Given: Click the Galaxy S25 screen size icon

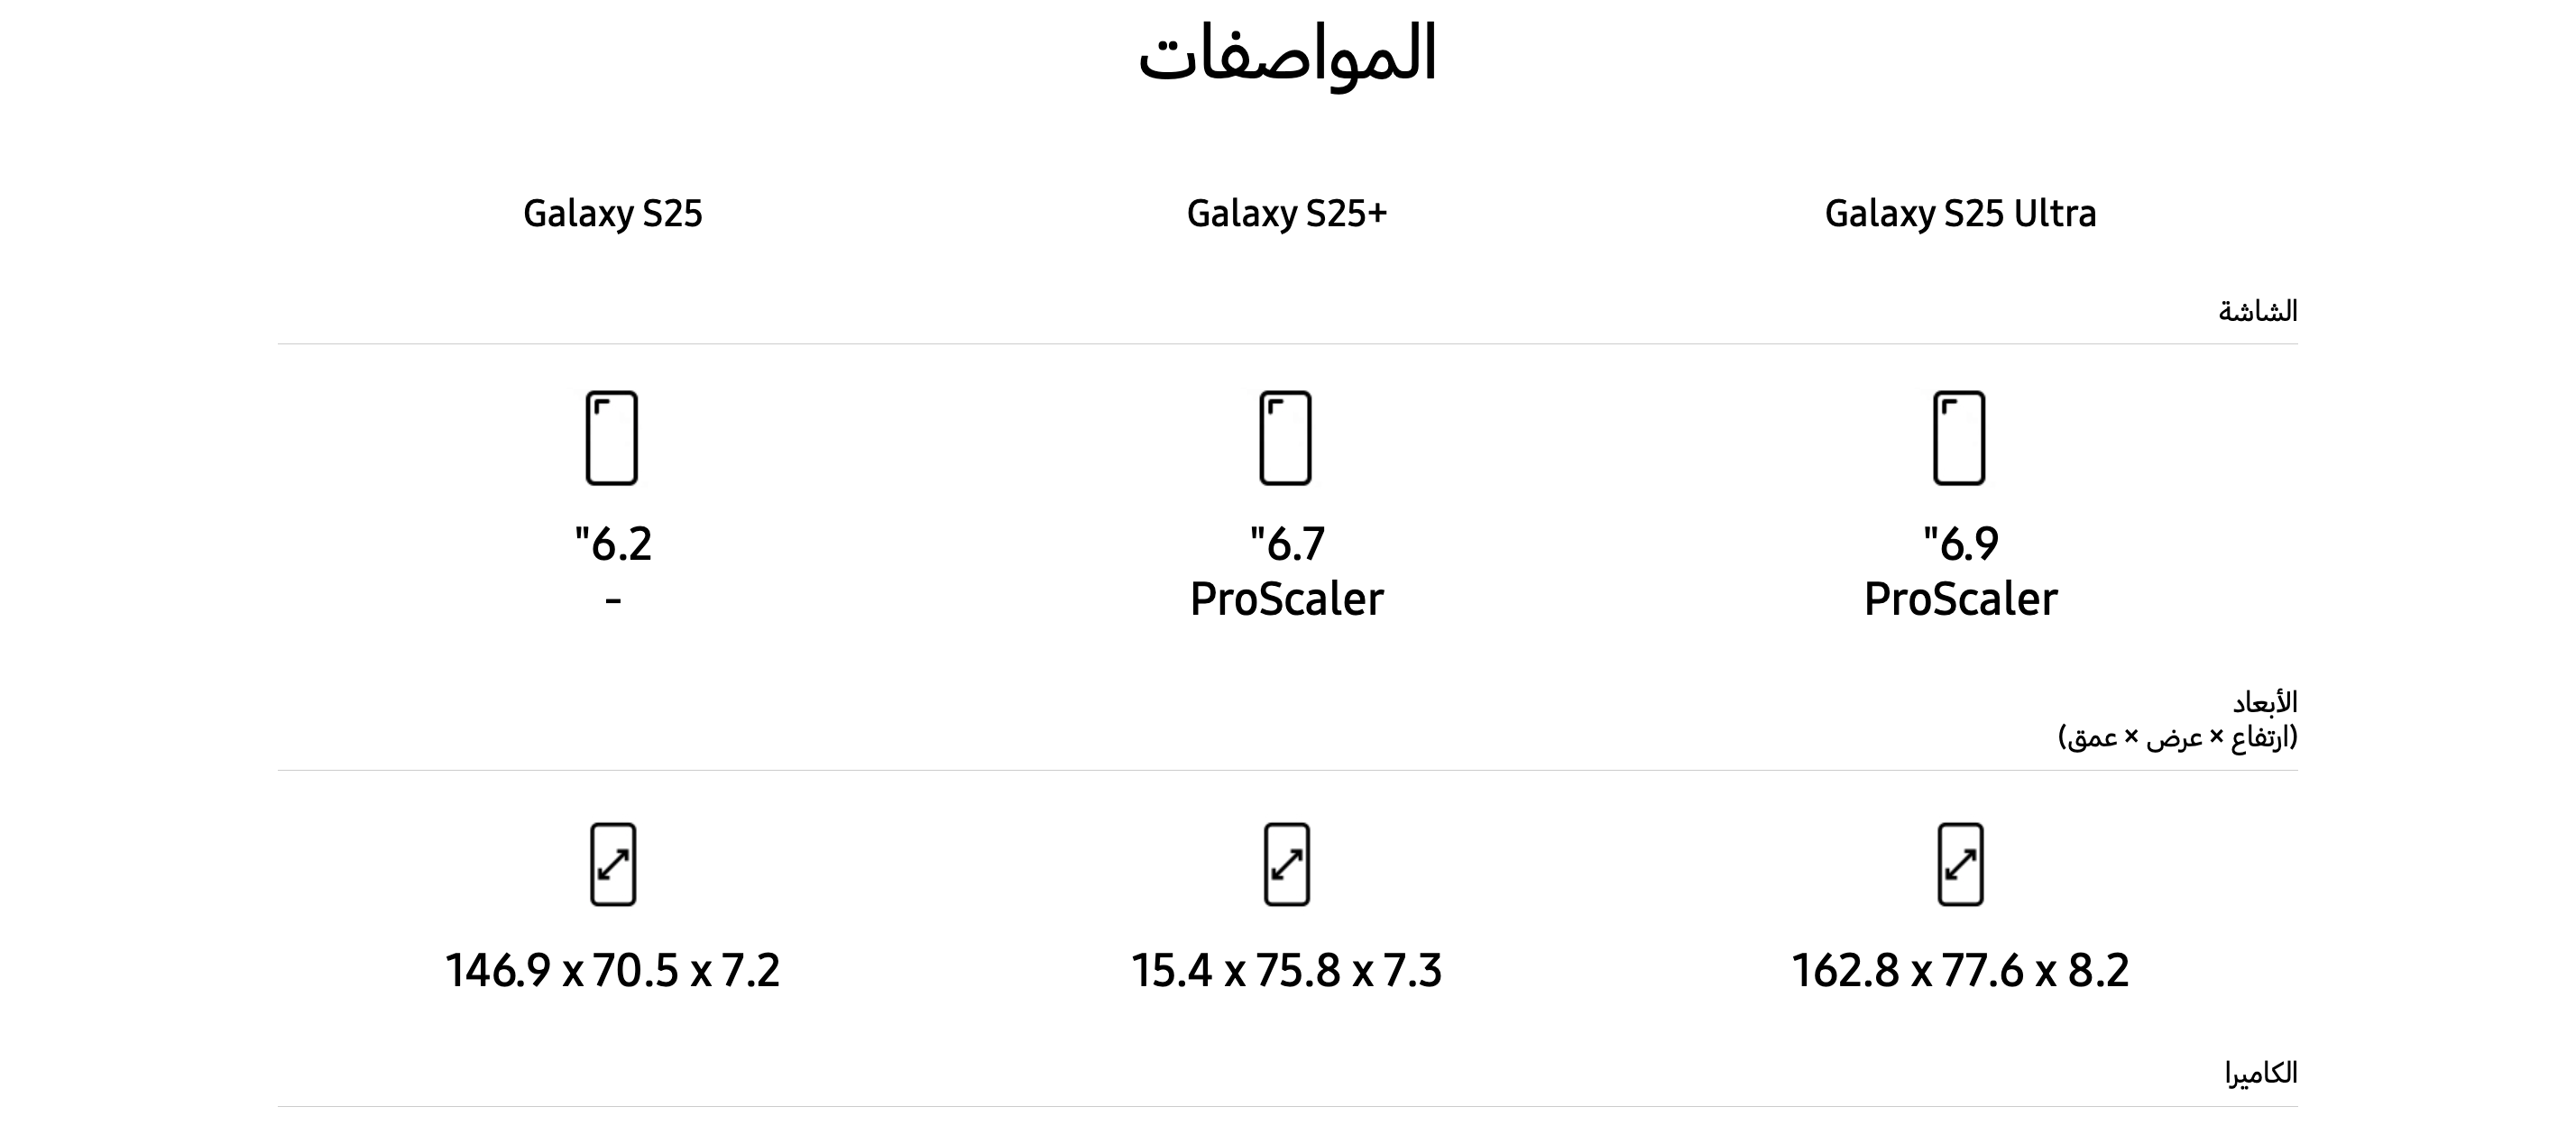Looking at the screenshot, I should pyautogui.click(x=611, y=437).
